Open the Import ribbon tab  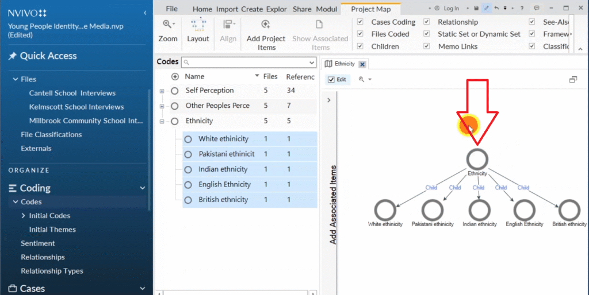tap(227, 9)
